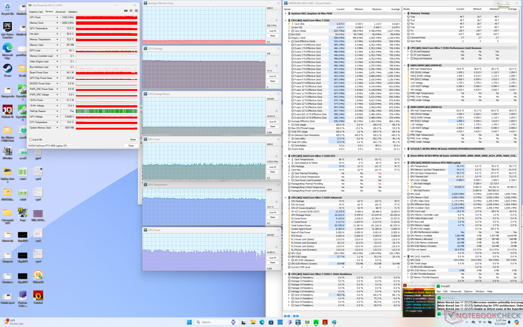Expand the Core VIDs tree row
Viewport: 523px width, 327px height.
pyautogui.click(x=289, y=24)
